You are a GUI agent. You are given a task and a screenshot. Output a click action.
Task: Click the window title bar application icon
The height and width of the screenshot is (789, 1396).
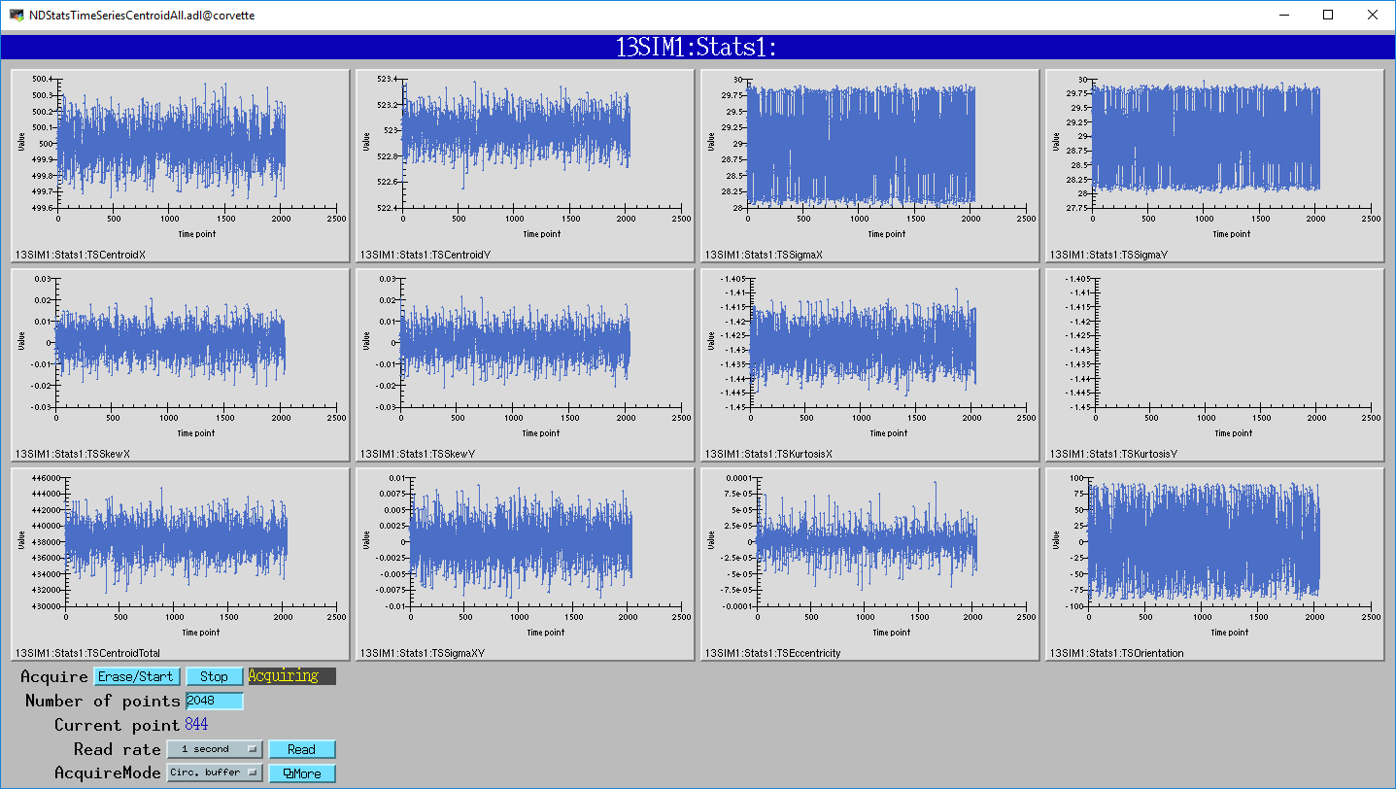point(16,15)
